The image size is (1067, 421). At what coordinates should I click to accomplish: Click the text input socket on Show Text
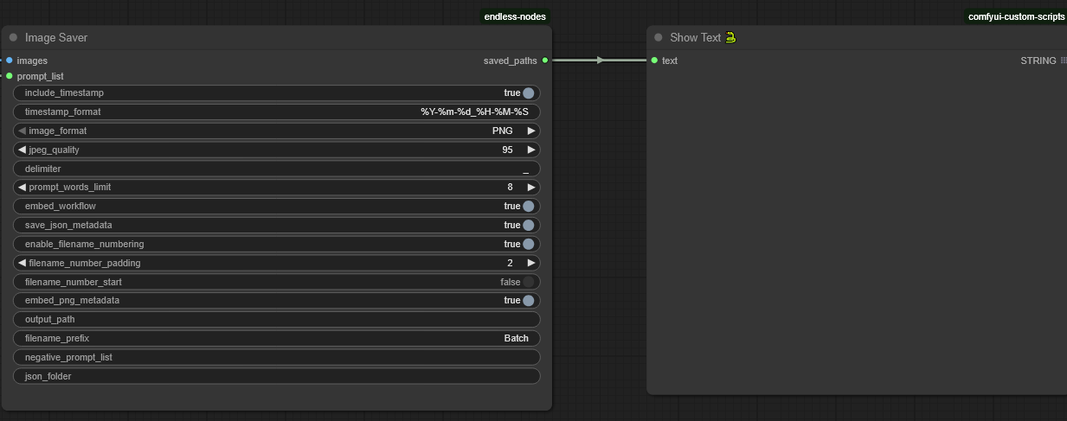(x=655, y=61)
